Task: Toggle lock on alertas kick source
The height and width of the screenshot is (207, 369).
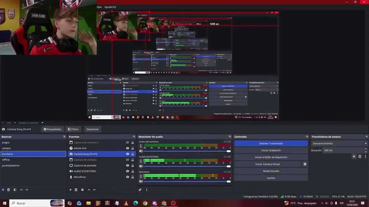Action: [x=133, y=148]
